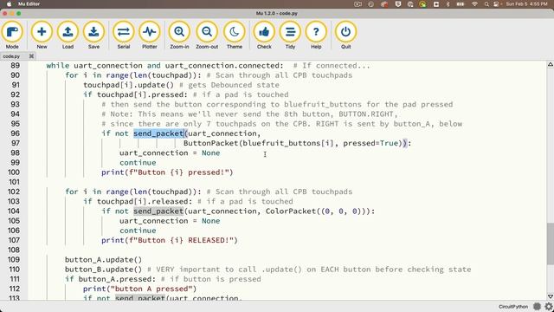Screen dimensions: 554x312
Task: Click the Bluetooth menu bar icon
Action: pos(448,4)
